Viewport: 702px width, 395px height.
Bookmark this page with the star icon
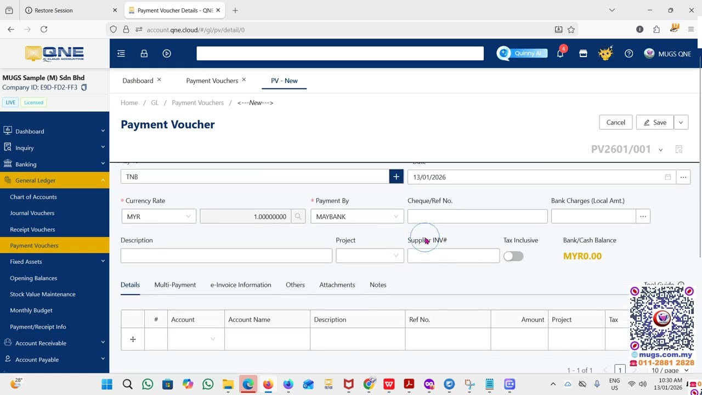571,30
